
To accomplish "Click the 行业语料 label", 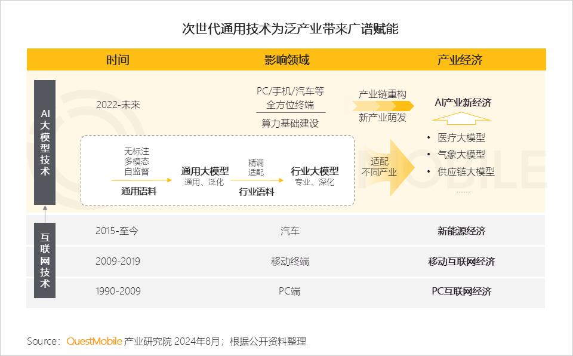I will (257, 191).
